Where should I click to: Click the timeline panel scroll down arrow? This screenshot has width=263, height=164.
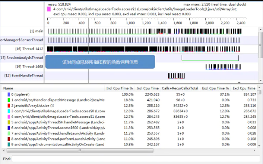[x=260, y=81]
